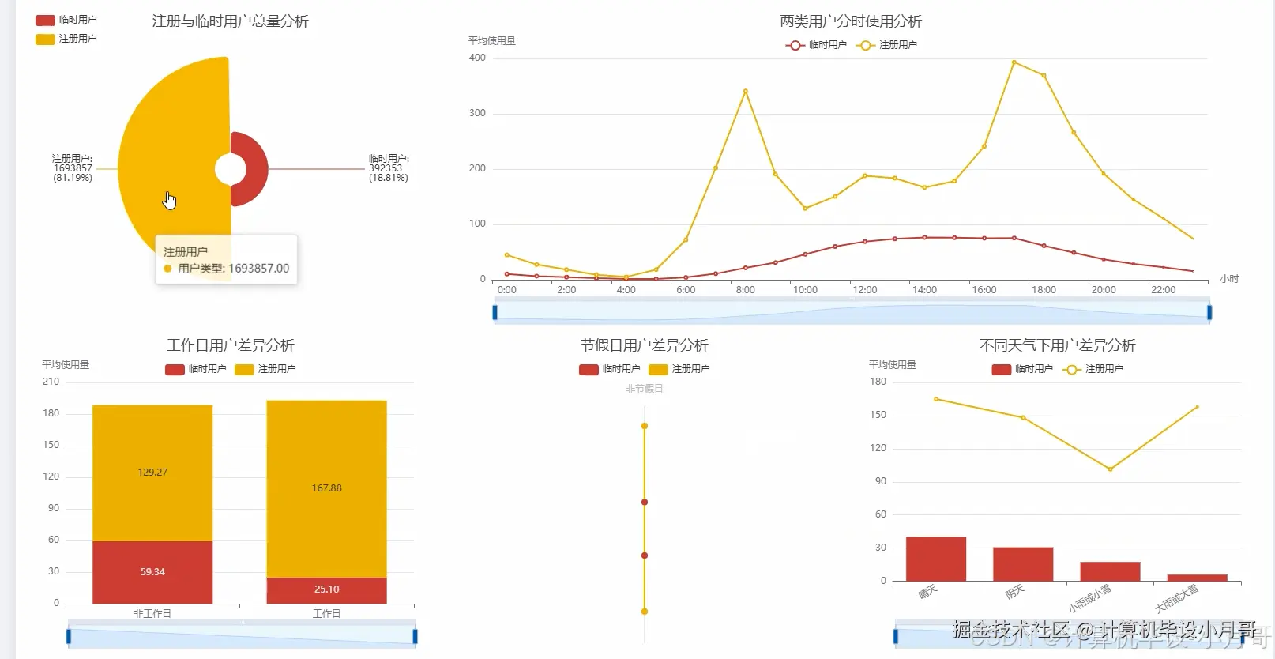The height and width of the screenshot is (659, 1275).
Task: Click the 不同天气下用户差异分析 chart title
Action: tap(1058, 345)
